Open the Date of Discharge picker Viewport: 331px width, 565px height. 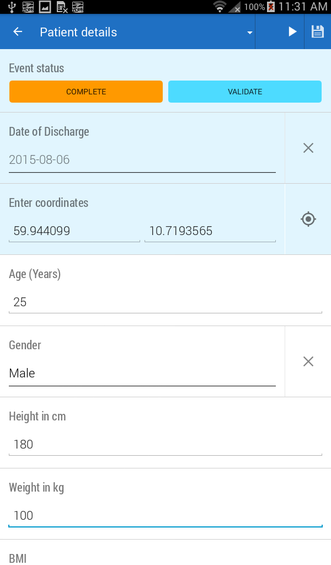pos(142,160)
